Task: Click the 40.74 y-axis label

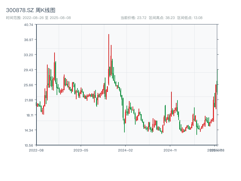Action: [x=28, y=25]
